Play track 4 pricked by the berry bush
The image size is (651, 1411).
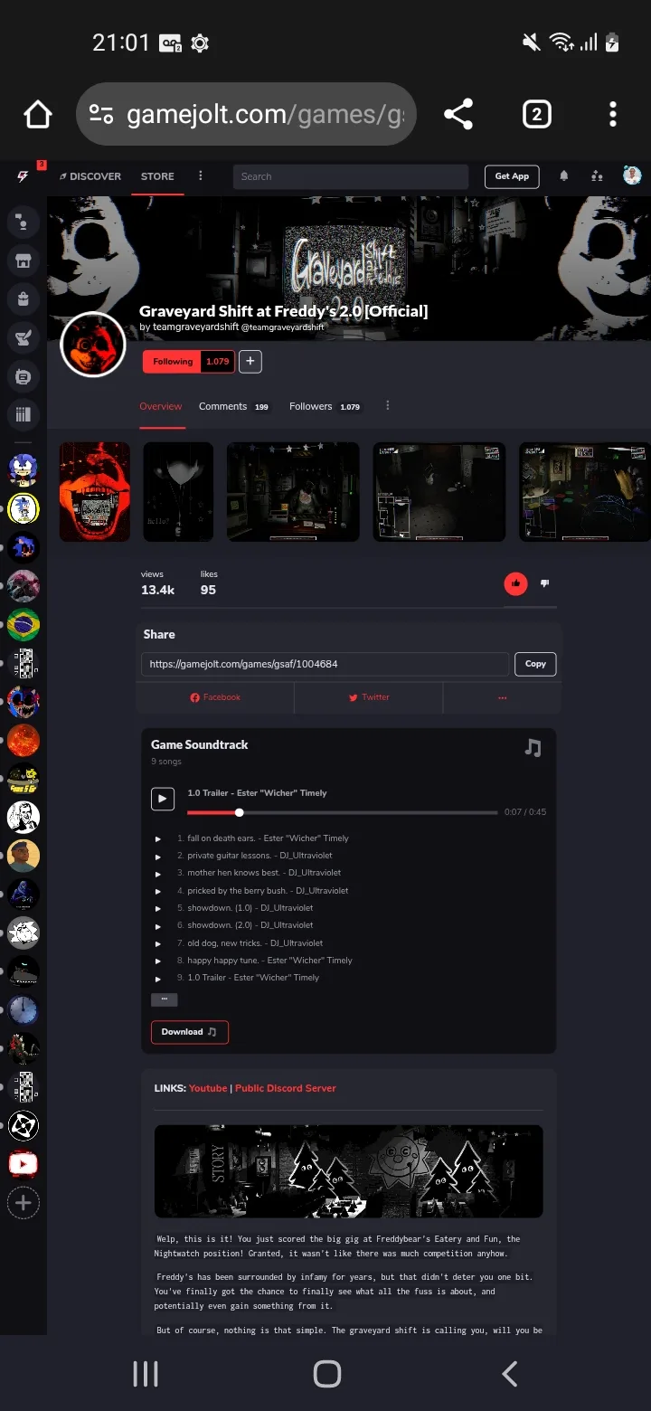(158, 892)
